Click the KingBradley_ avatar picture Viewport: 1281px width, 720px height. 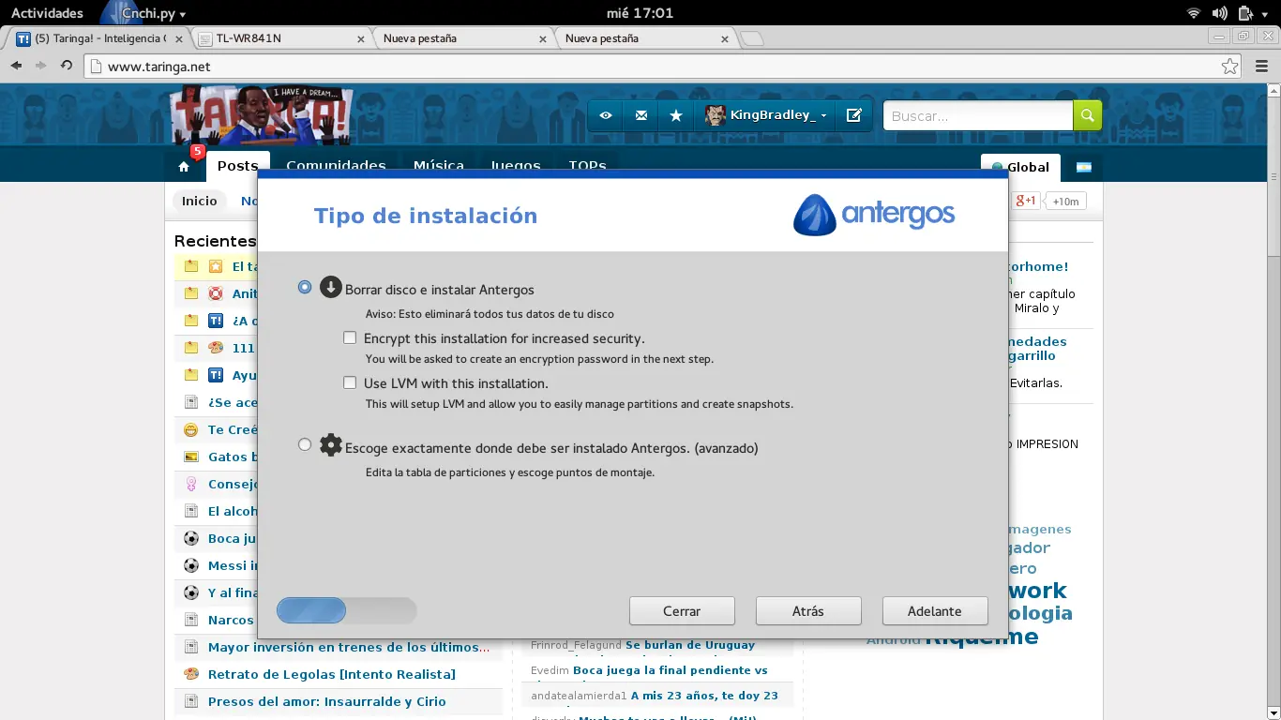716,115
